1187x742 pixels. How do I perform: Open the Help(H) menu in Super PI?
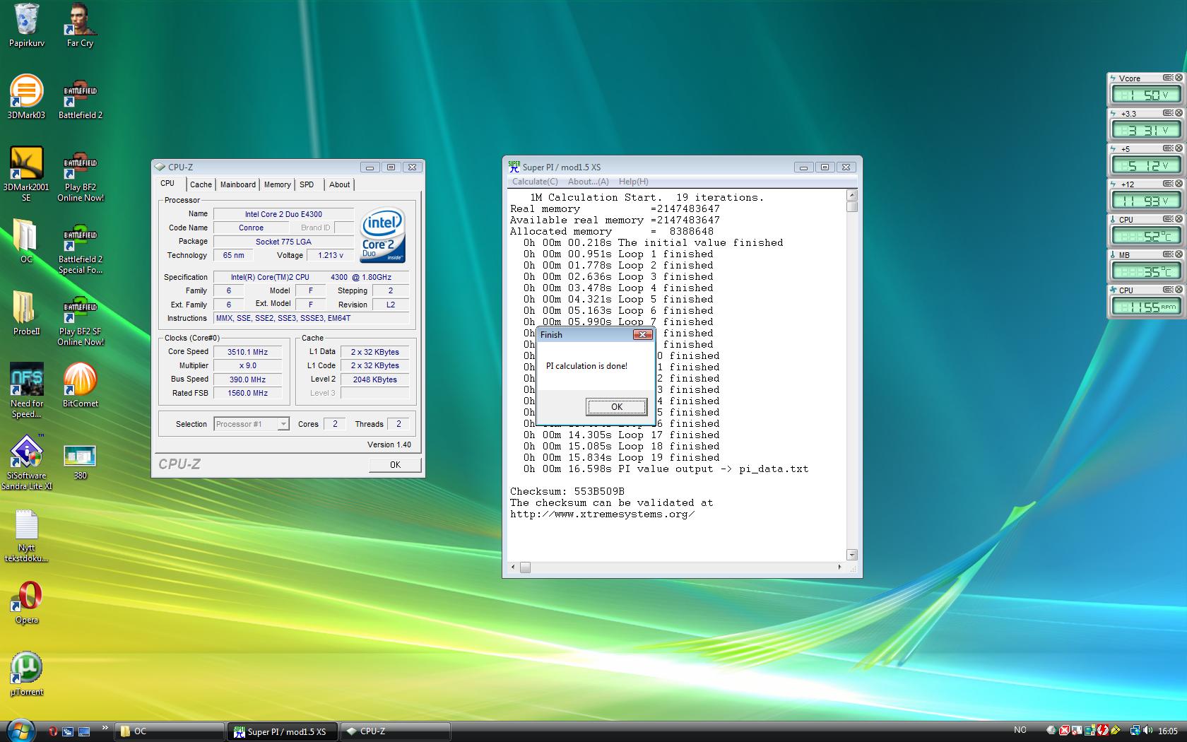[x=633, y=182]
